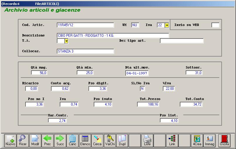Click the Dta ult.mov. date 04-01-1997
This screenshot has height=149, width=236.
(137, 73)
